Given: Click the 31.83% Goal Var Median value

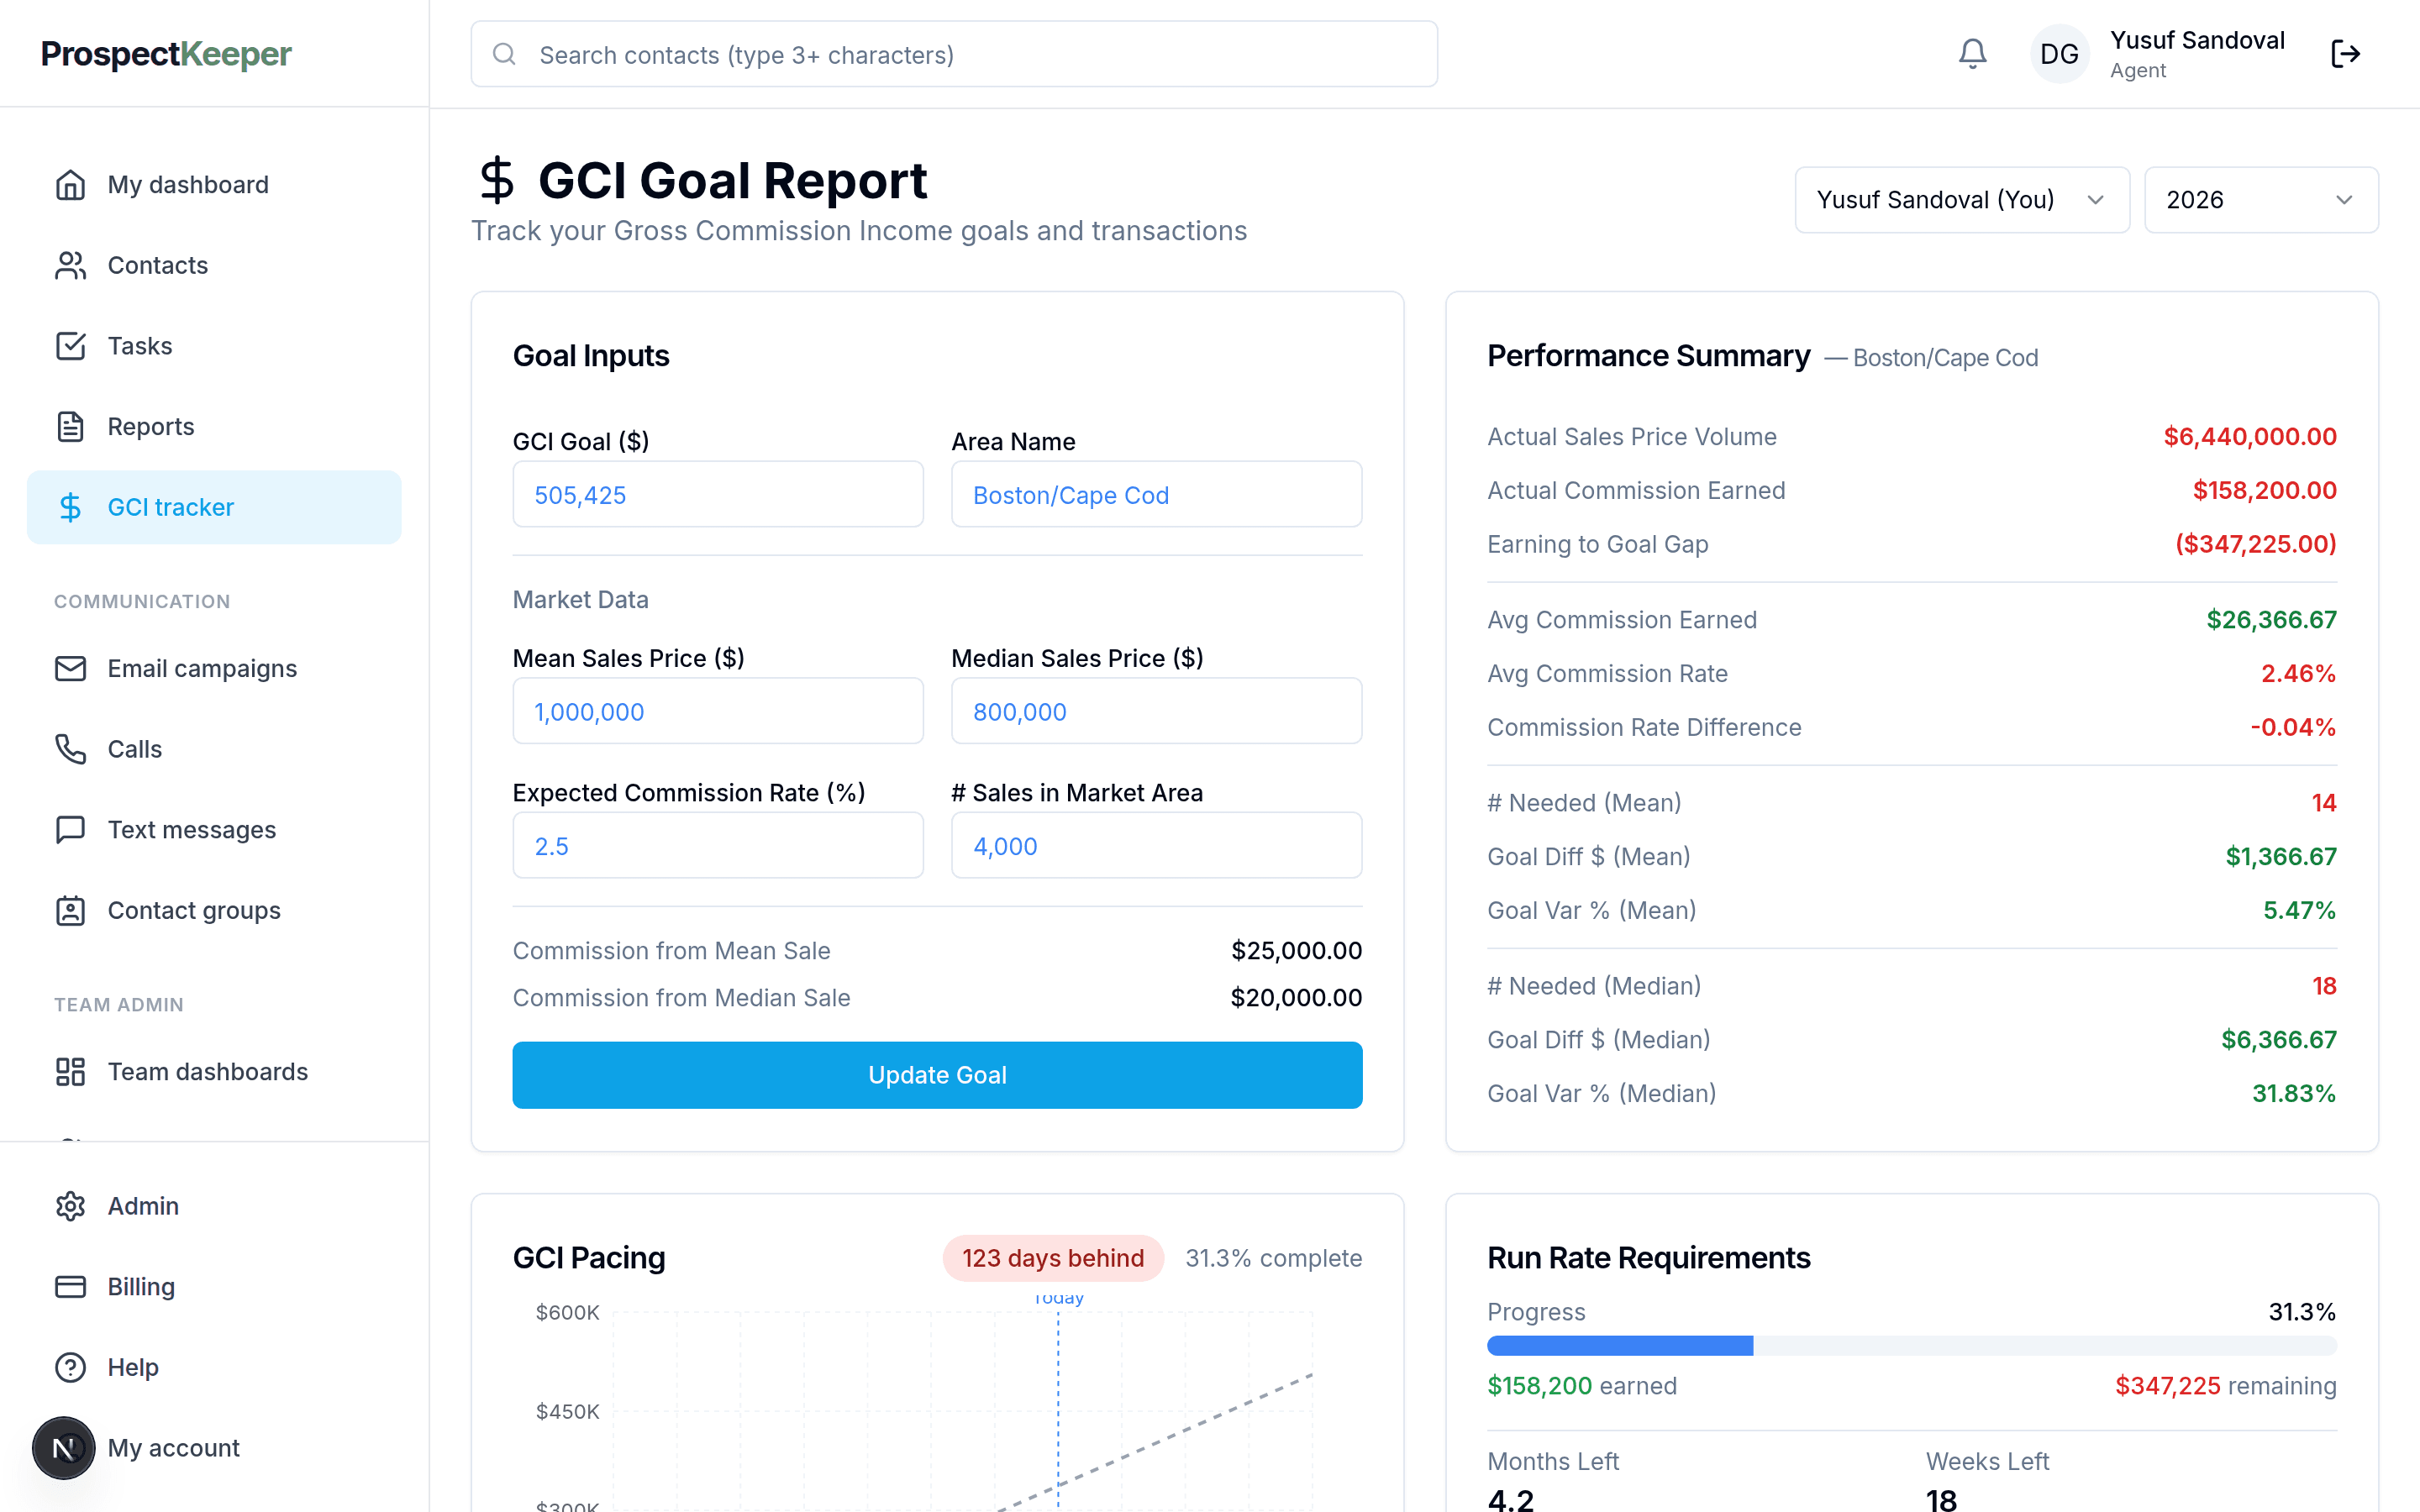Looking at the screenshot, I should pyautogui.click(x=2293, y=1094).
